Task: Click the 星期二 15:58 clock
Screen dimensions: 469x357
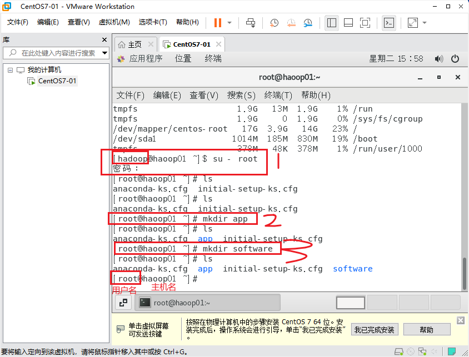Action: click(x=396, y=58)
